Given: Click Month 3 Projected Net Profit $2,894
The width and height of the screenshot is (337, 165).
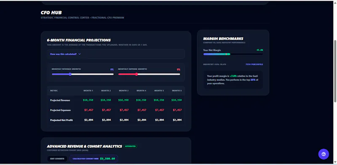Looking at the screenshot, I should pos(124,120).
